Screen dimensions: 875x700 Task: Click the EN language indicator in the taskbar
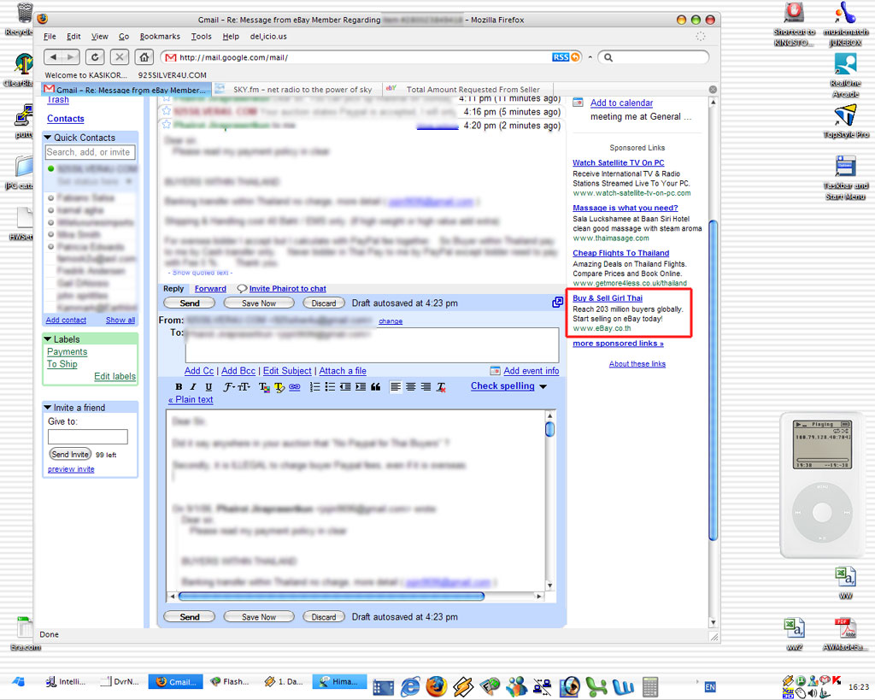coord(710,686)
